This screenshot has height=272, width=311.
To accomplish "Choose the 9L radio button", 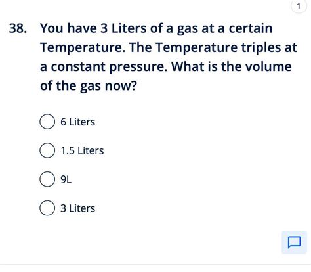I will pos(47,179).
